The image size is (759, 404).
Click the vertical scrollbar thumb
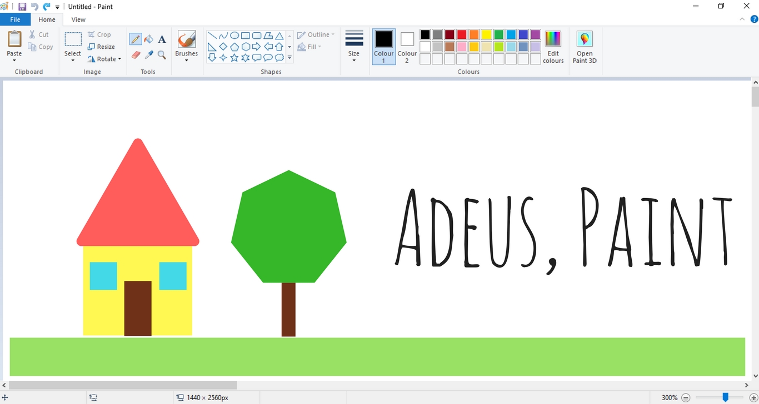(x=755, y=97)
